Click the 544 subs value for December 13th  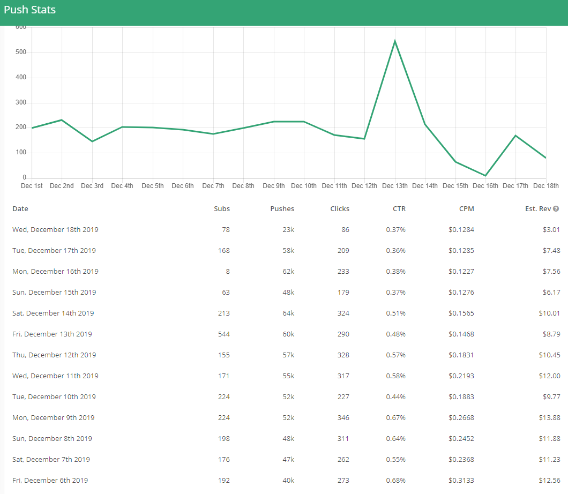click(223, 334)
